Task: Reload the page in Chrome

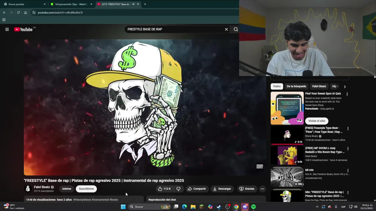Action: point(18,13)
